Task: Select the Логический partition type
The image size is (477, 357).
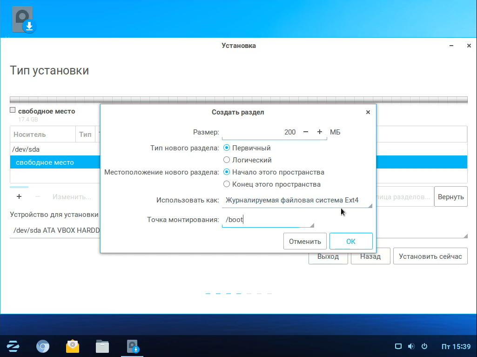Action: pyautogui.click(x=227, y=160)
